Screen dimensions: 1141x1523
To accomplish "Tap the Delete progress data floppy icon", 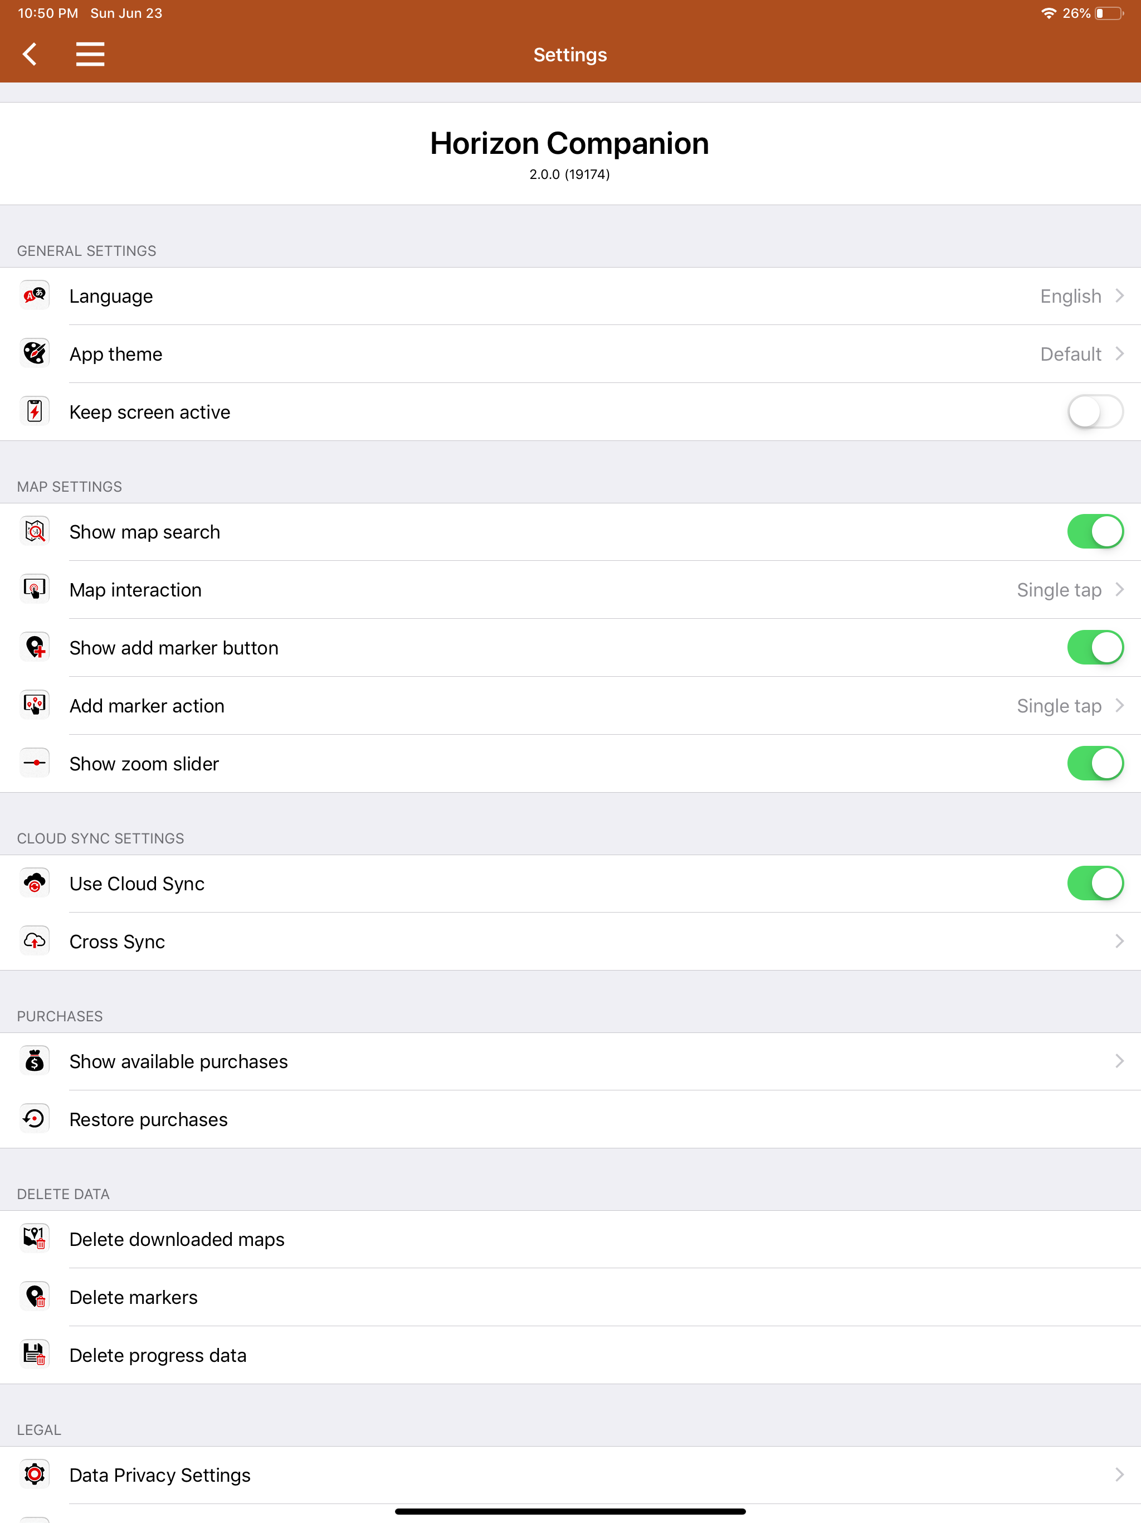I will click(35, 1355).
